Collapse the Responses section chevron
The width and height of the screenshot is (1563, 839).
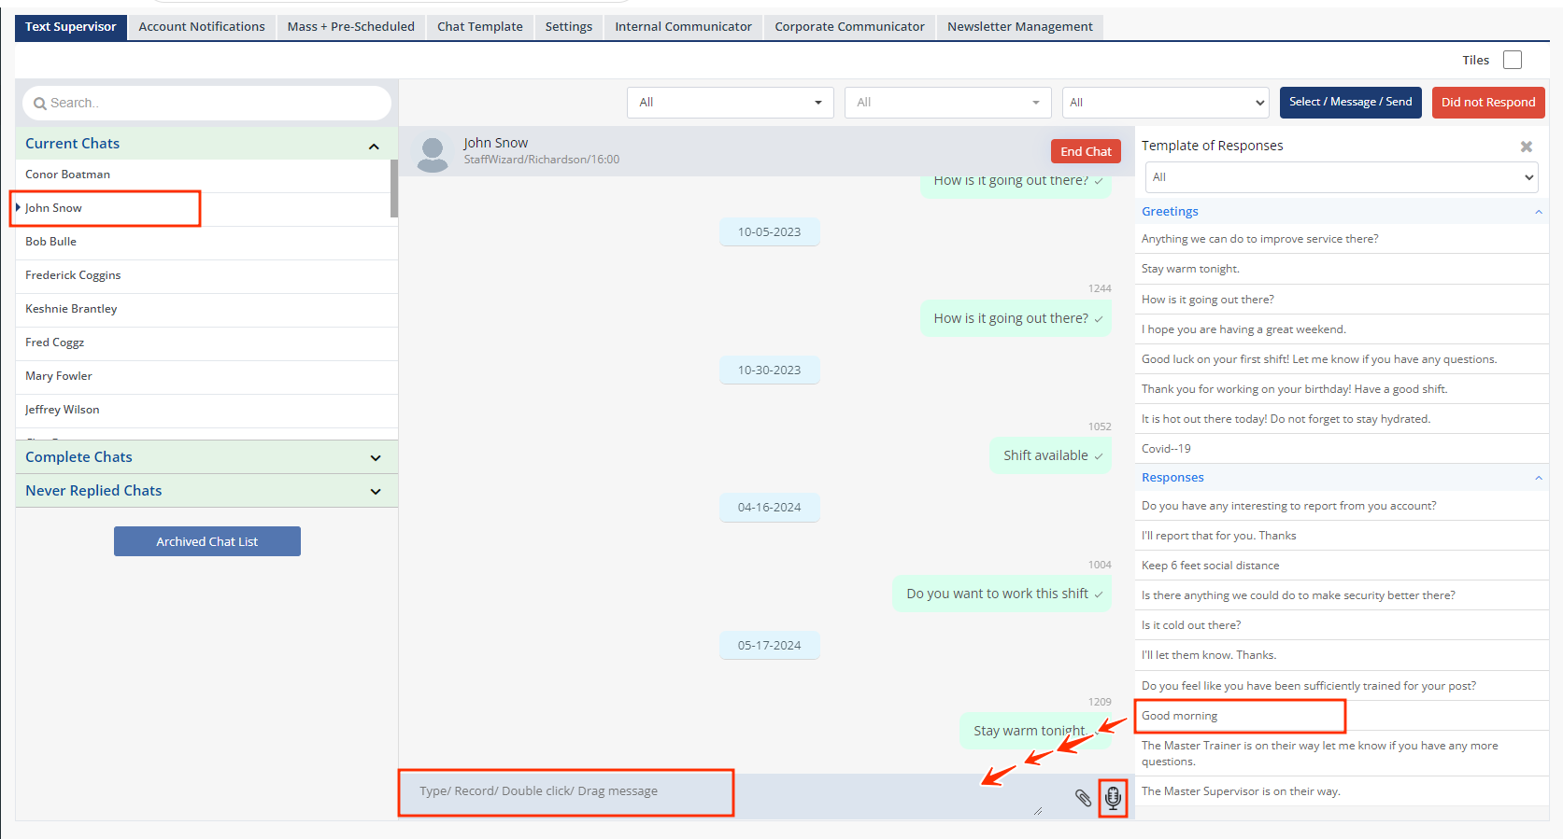1538,478
